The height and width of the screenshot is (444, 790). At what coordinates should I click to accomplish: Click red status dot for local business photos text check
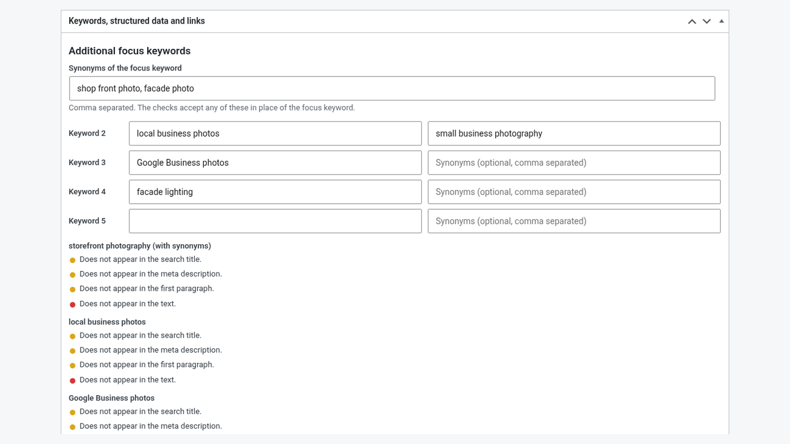pos(73,380)
